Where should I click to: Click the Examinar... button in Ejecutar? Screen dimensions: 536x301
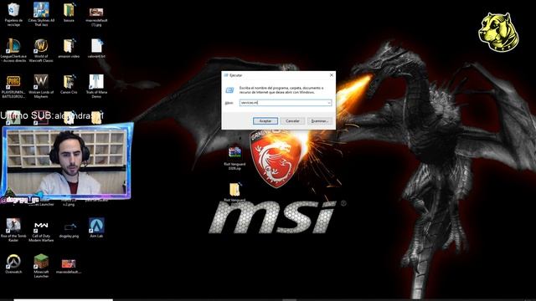pos(320,120)
